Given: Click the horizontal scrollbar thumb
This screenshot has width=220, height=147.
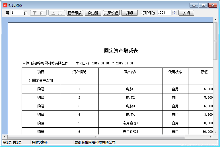Looking at the screenshot, I should click(96, 137).
